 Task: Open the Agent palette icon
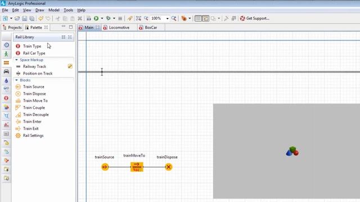6,98
